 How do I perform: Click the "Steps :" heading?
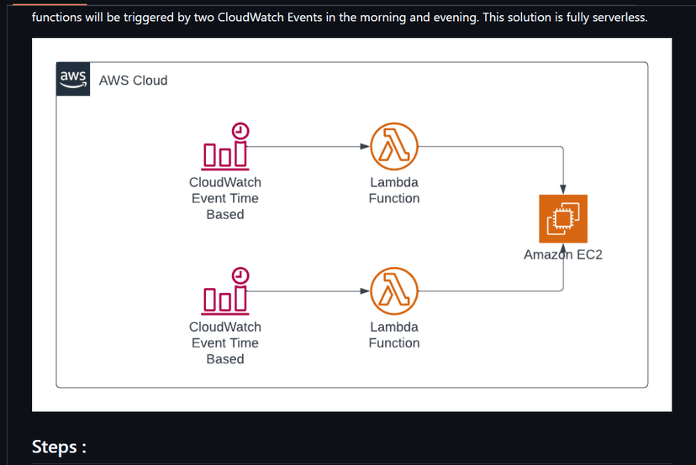59,447
